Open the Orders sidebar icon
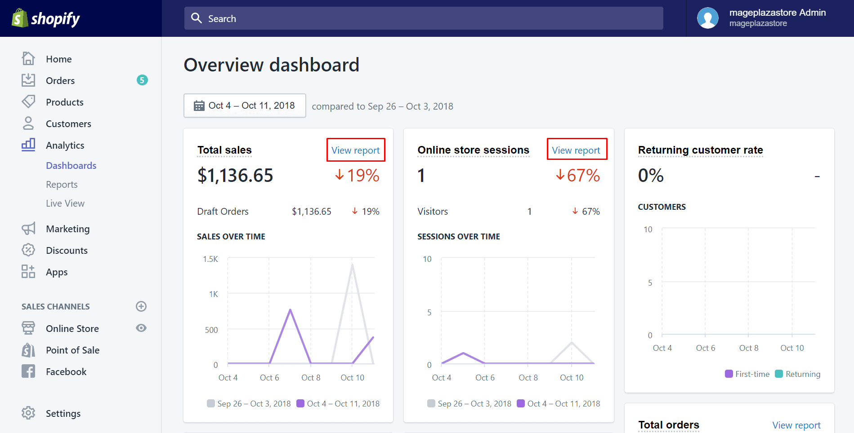854x433 pixels. (28, 80)
